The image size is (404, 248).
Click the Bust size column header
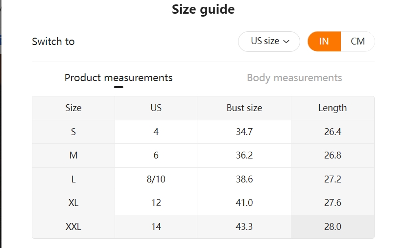click(244, 108)
